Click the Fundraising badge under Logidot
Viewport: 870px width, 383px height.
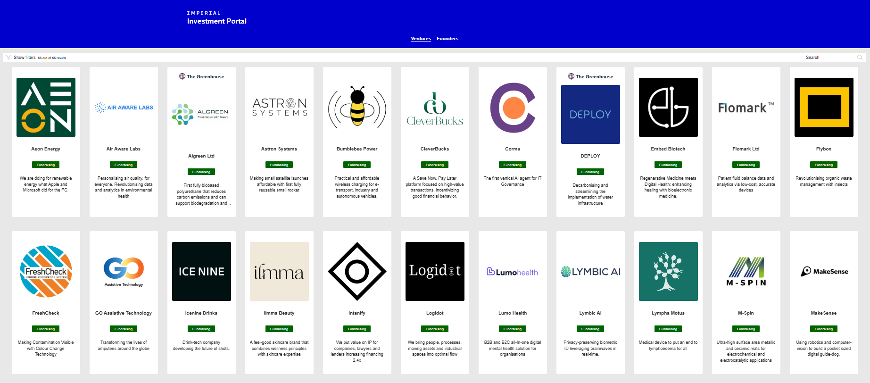pos(434,329)
